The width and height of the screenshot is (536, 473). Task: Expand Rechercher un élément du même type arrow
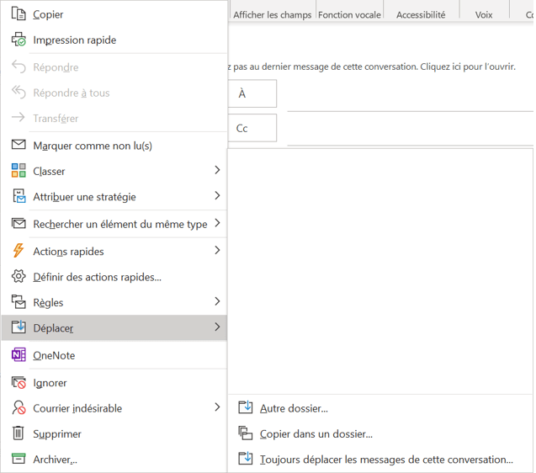(217, 223)
